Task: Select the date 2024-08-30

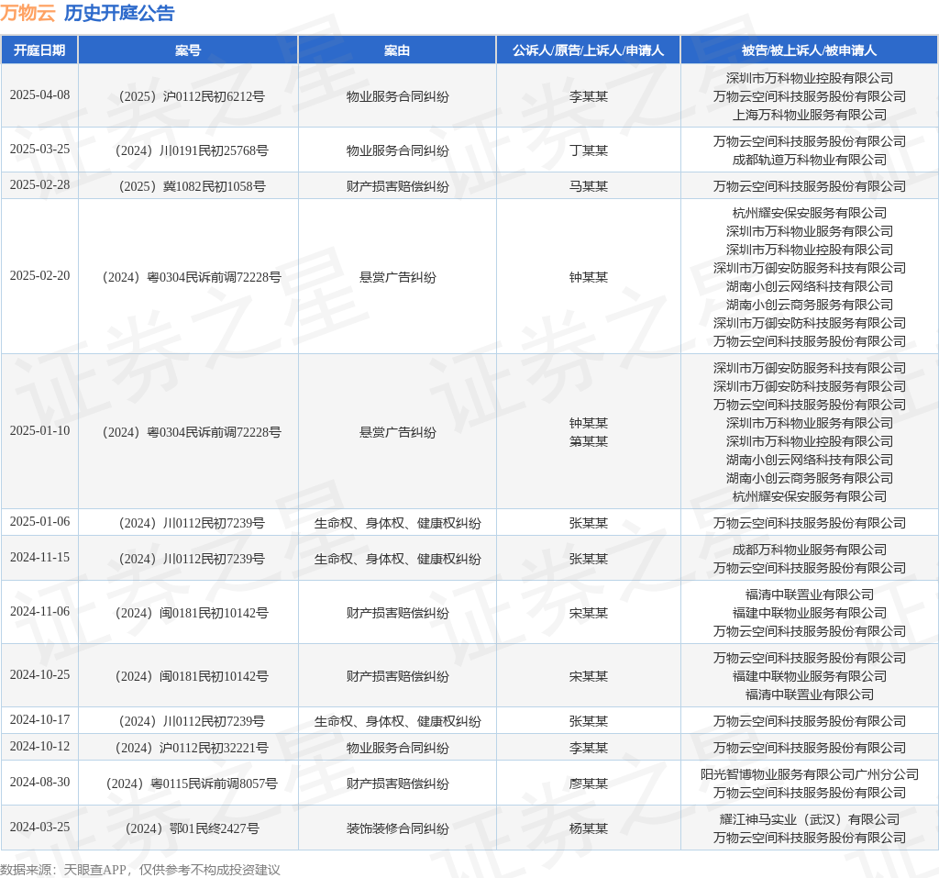Action: pos(39,782)
